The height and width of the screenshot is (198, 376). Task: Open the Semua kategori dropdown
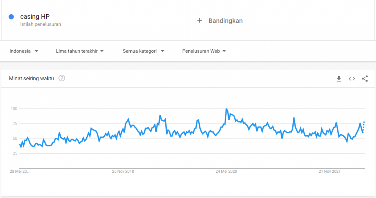click(143, 51)
